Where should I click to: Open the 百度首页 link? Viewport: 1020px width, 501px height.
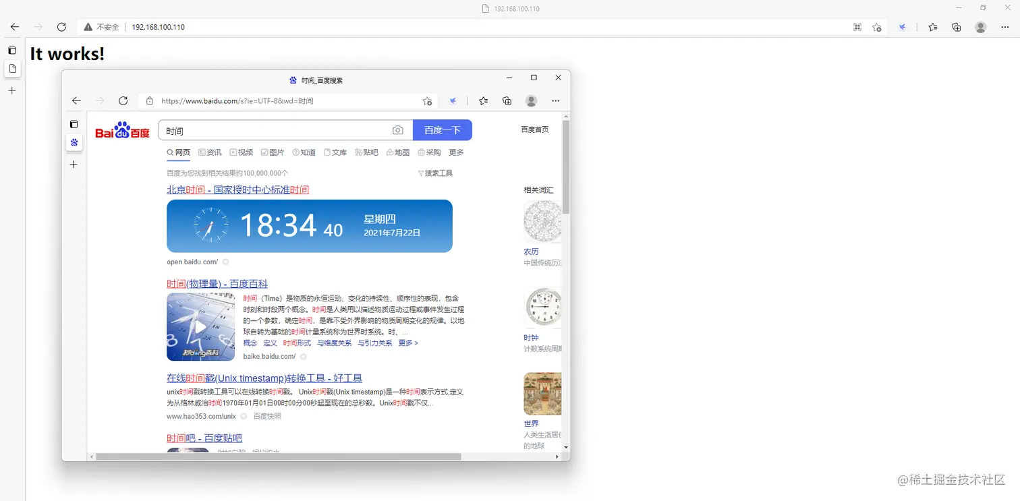pyautogui.click(x=535, y=129)
